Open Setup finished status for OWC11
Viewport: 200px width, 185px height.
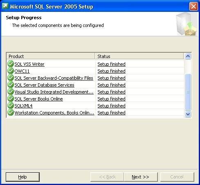click(x=111, y=71)
